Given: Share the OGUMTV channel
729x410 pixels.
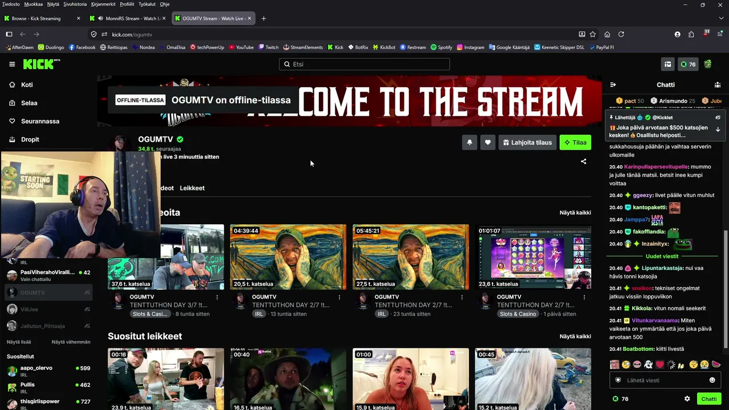Looking at the screenshot, I should click(583, 161).
